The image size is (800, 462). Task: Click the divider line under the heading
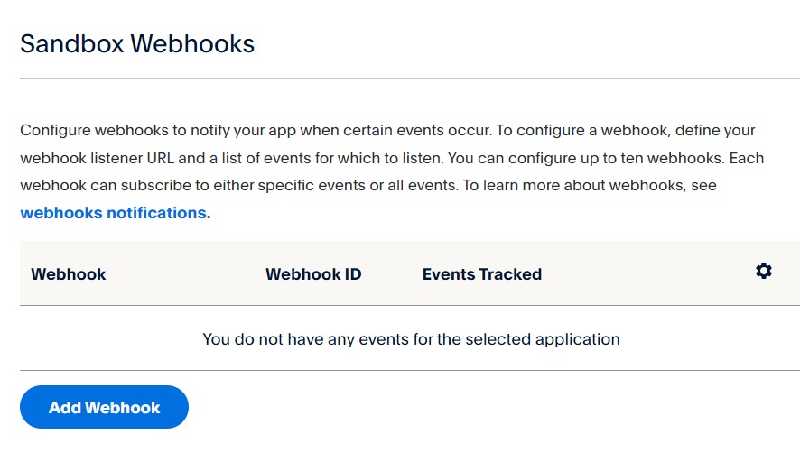coord(409,79)
